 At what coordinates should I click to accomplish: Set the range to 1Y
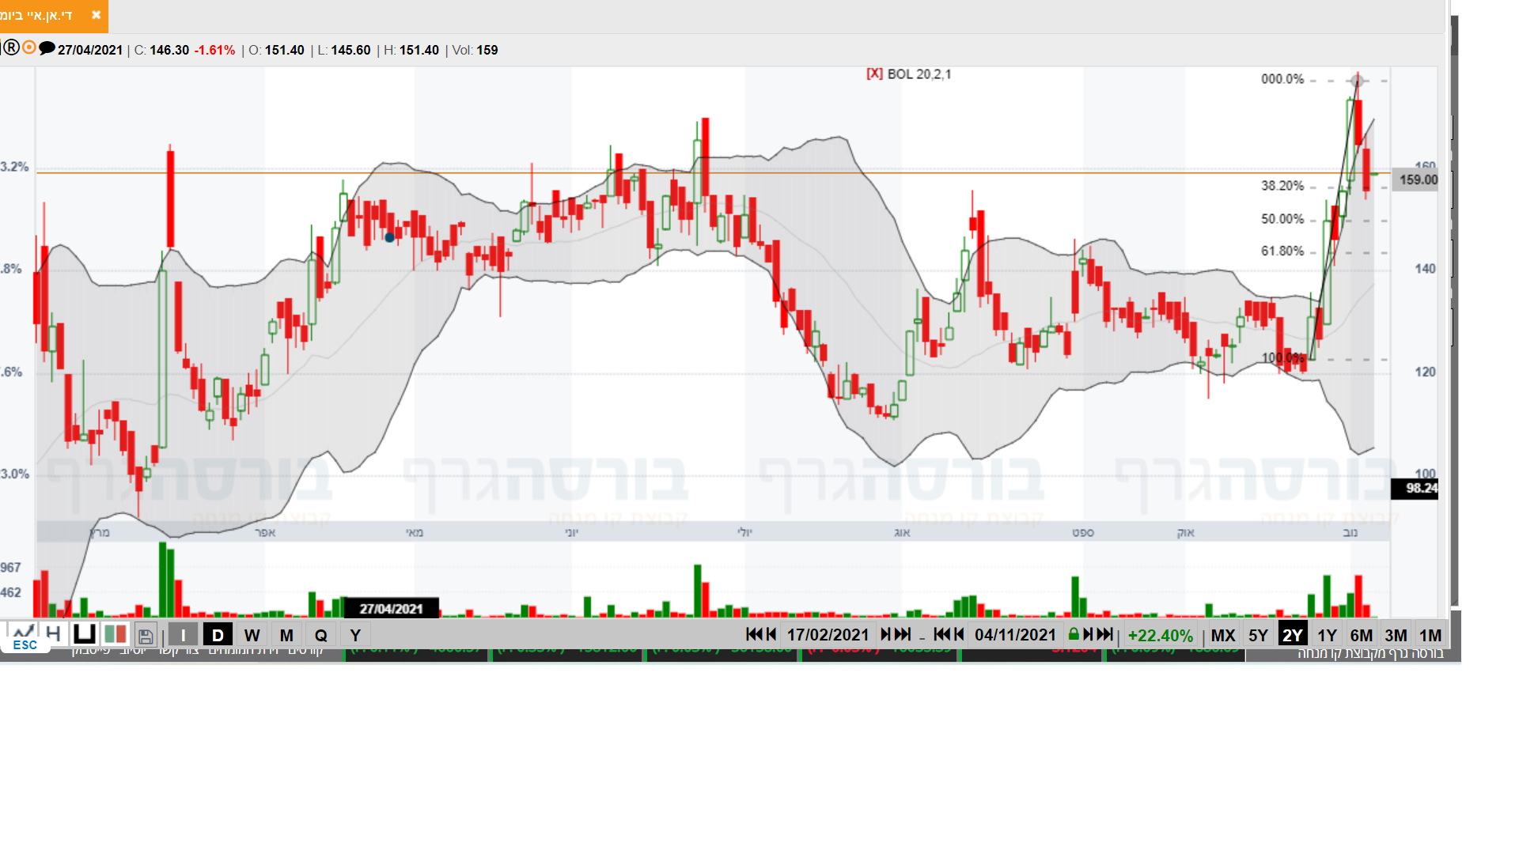click(1327, 635)
